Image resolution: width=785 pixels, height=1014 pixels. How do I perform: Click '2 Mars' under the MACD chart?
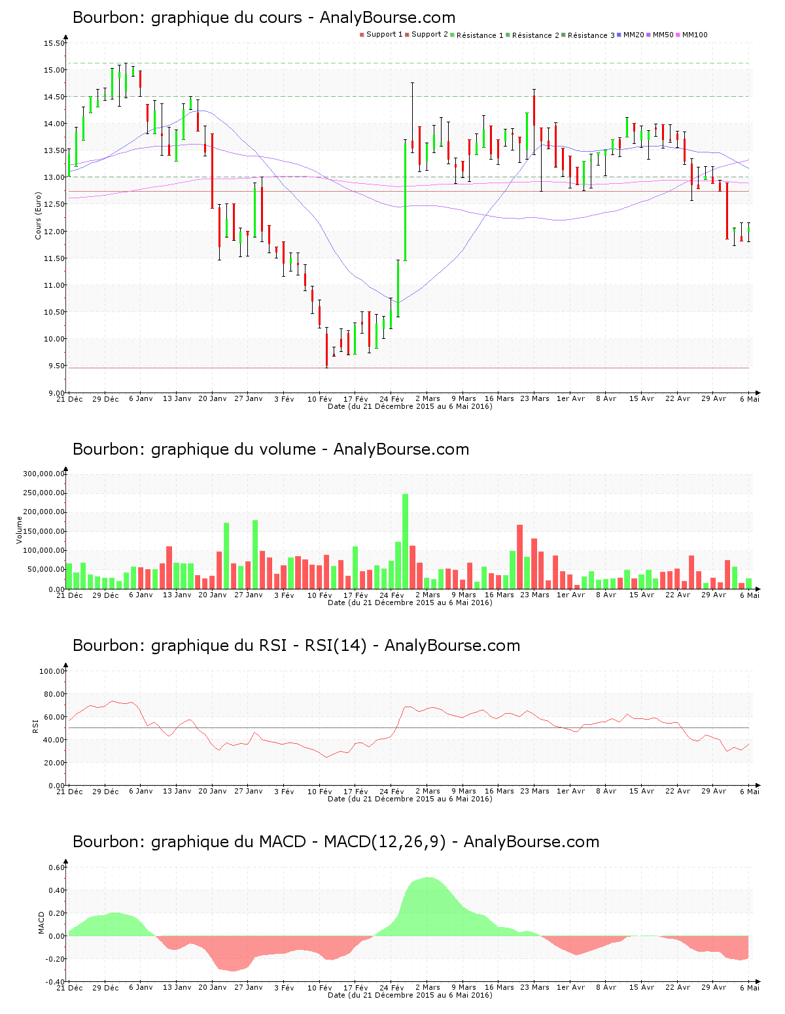coord(427,988)
